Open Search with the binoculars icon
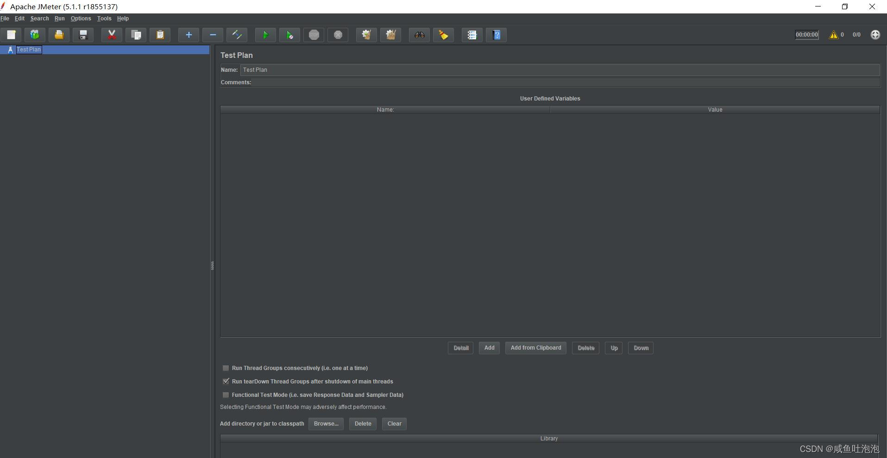The width and height of the screenshot is (887, 458). [x=419, y=35]
